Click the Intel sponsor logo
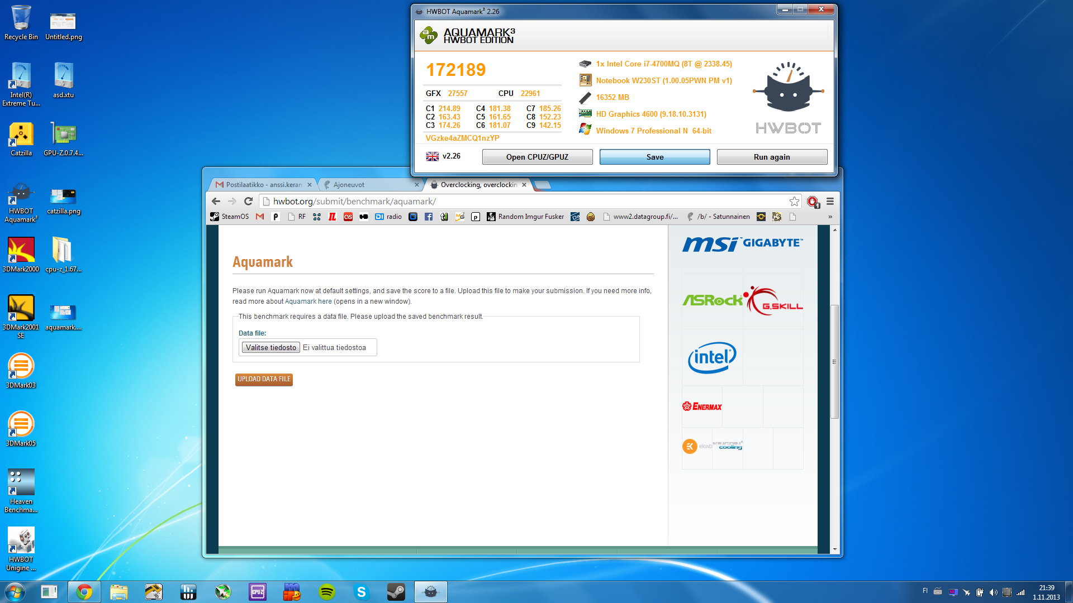This screenshot has width=1073, height=603. [712, 357]
